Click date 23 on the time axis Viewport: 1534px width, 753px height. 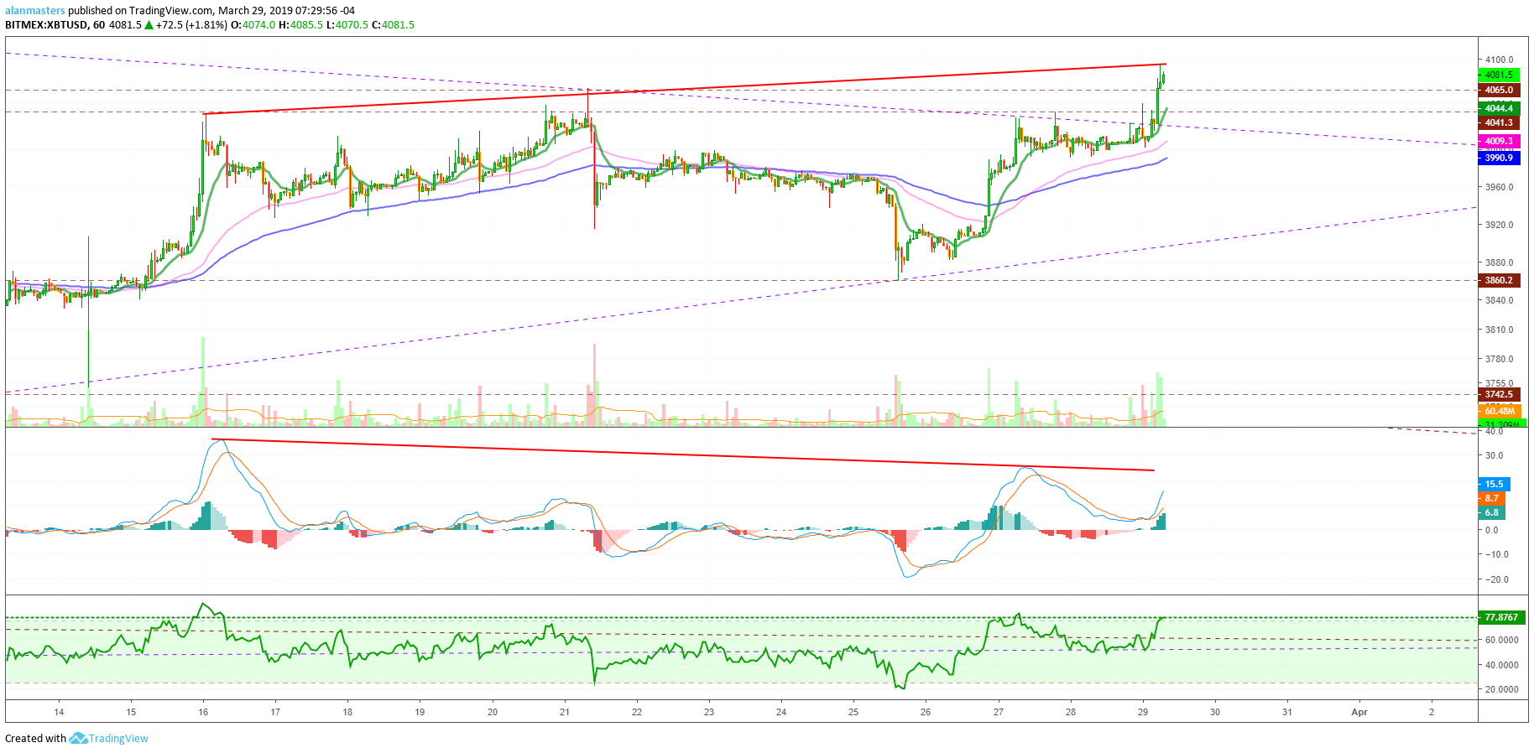[x=709, y=712]
